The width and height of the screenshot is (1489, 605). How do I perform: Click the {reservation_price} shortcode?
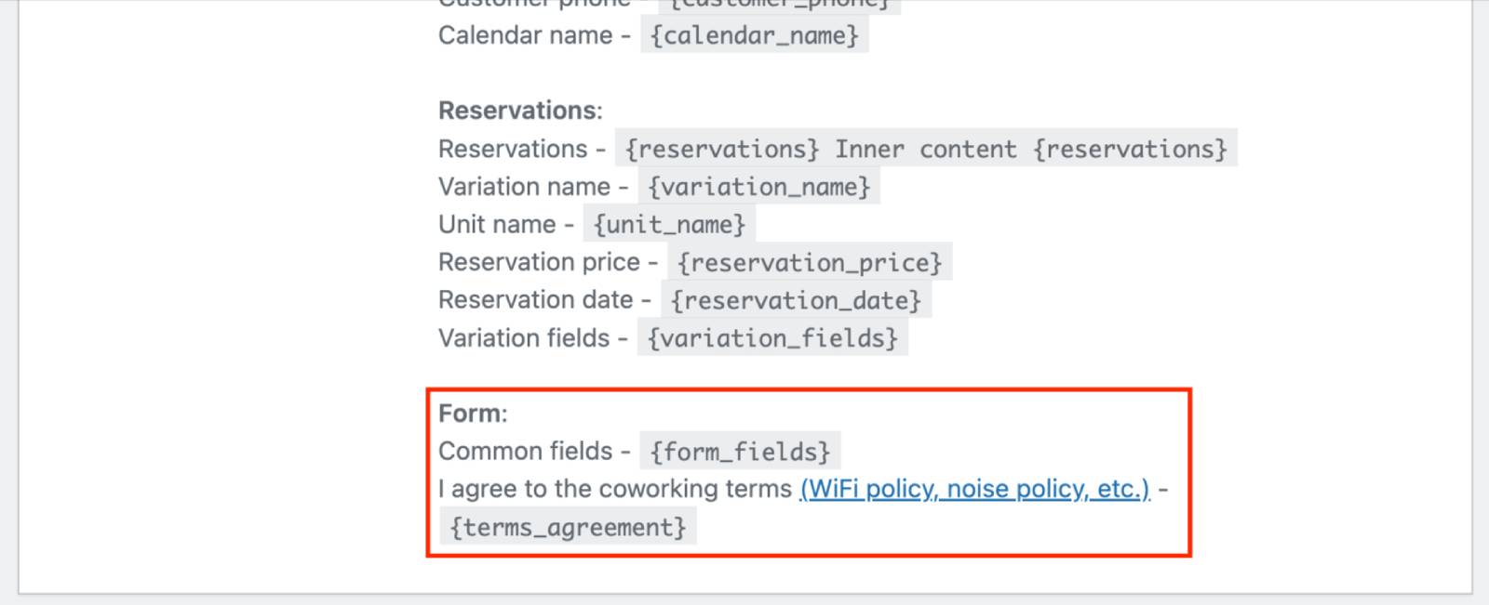pos(810,262)
